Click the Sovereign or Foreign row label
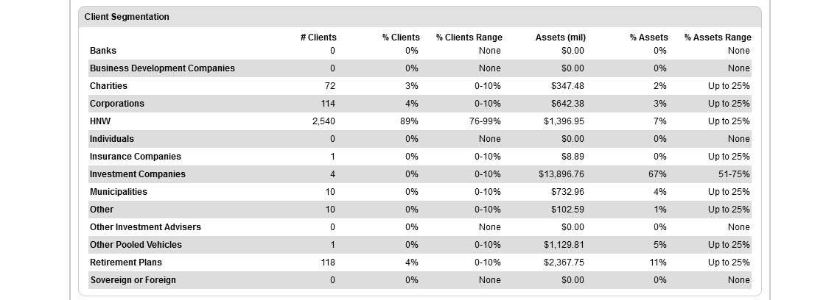This screenshot has width=840, height=300. (133, 280)
